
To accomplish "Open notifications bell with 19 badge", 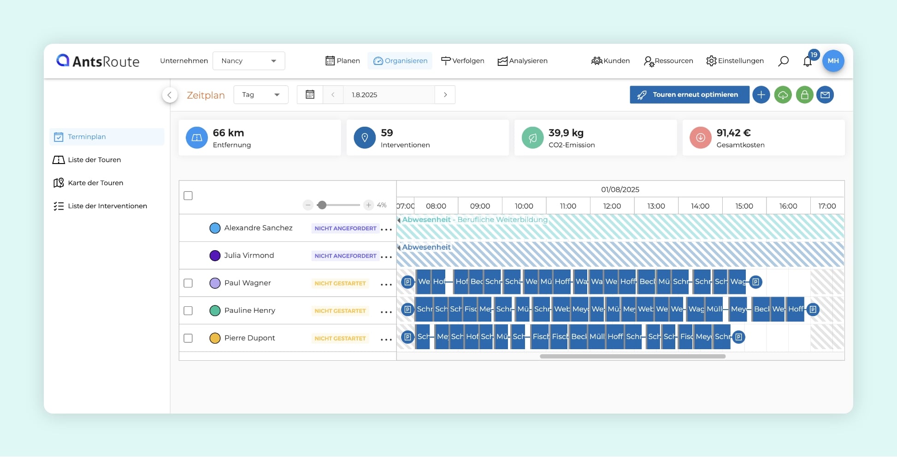I will click(808, 61).
